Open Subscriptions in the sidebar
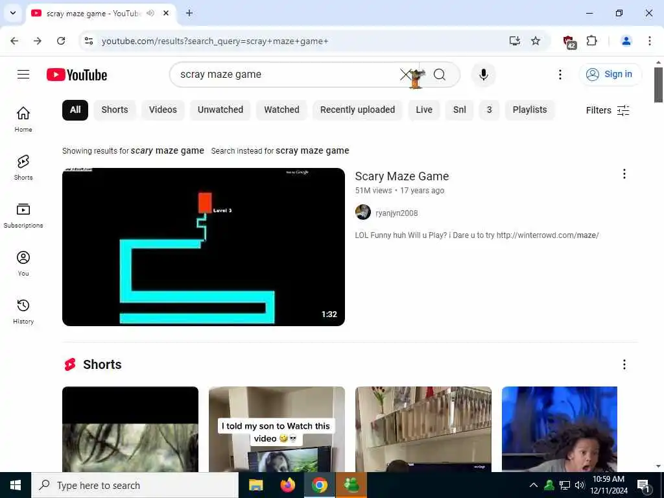Image resolution: width=664 pixels, height=498 pixels. tap(23, 215)
